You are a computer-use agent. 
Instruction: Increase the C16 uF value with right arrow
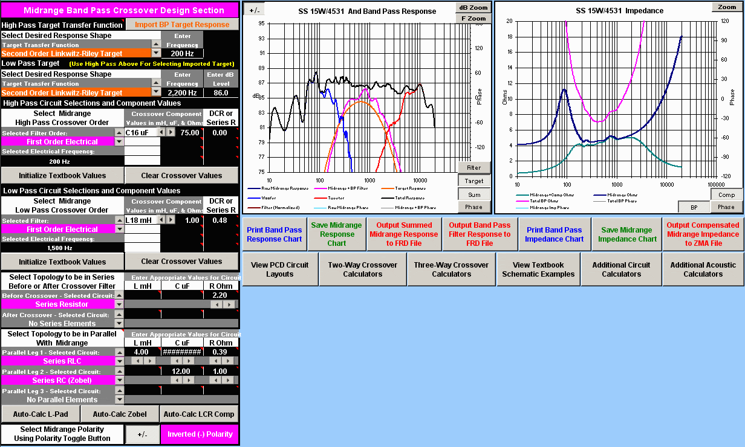click(x=171, y=132)
